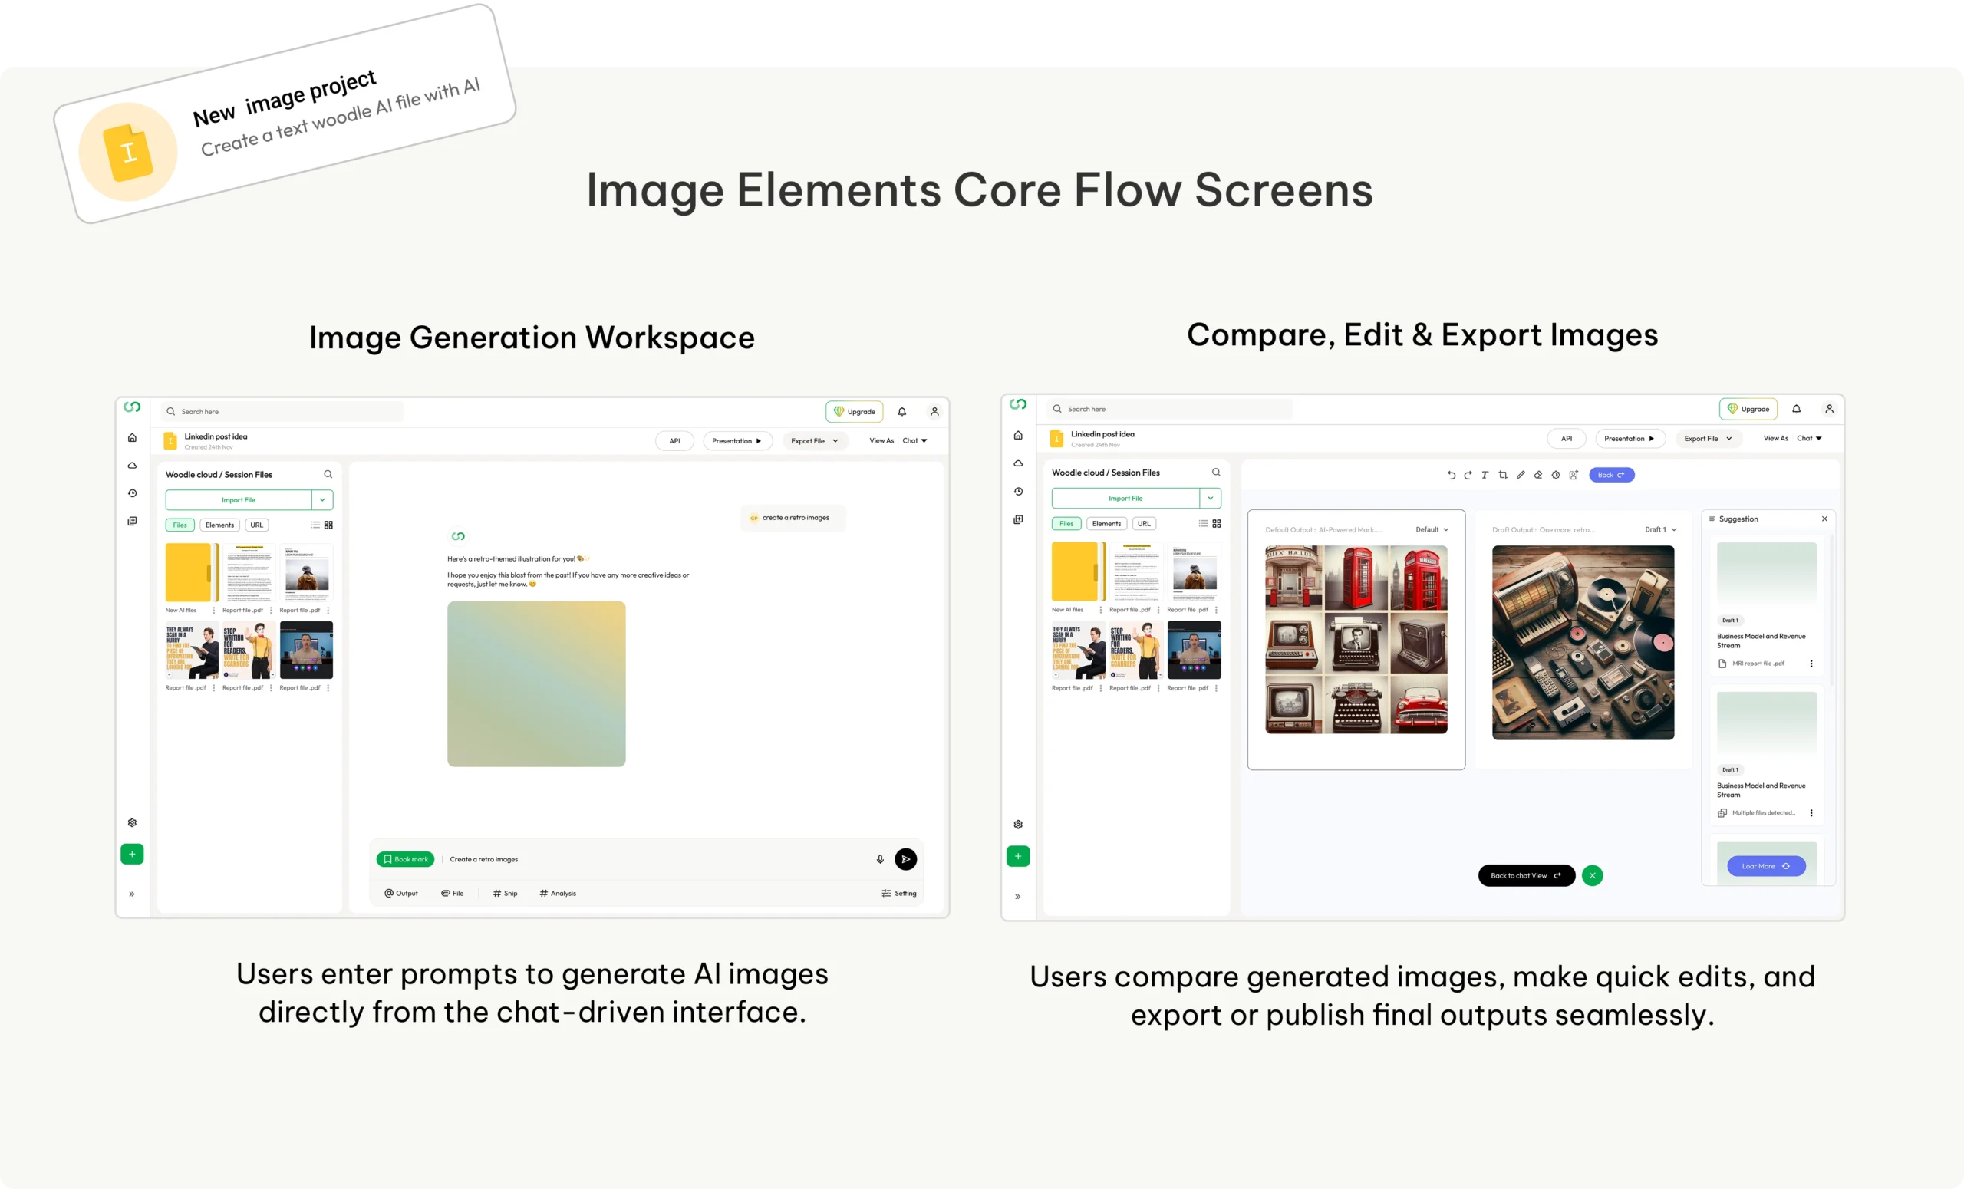Viewport: 1964px width, 1189px height.
Task: Switch to grid view in left session files
Action: [328, 525]
